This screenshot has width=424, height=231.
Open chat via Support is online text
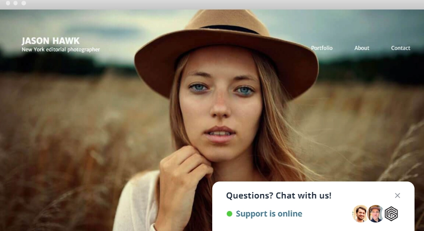269,213
